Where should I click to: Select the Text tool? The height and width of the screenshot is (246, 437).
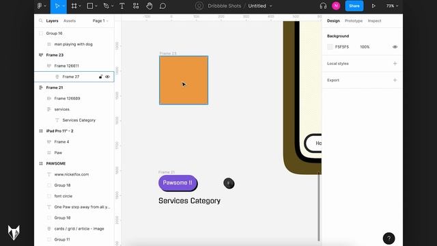click(x=122, y=6)
